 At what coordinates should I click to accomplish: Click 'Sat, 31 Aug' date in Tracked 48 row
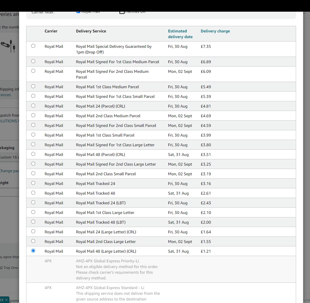(x=178, y=193)
